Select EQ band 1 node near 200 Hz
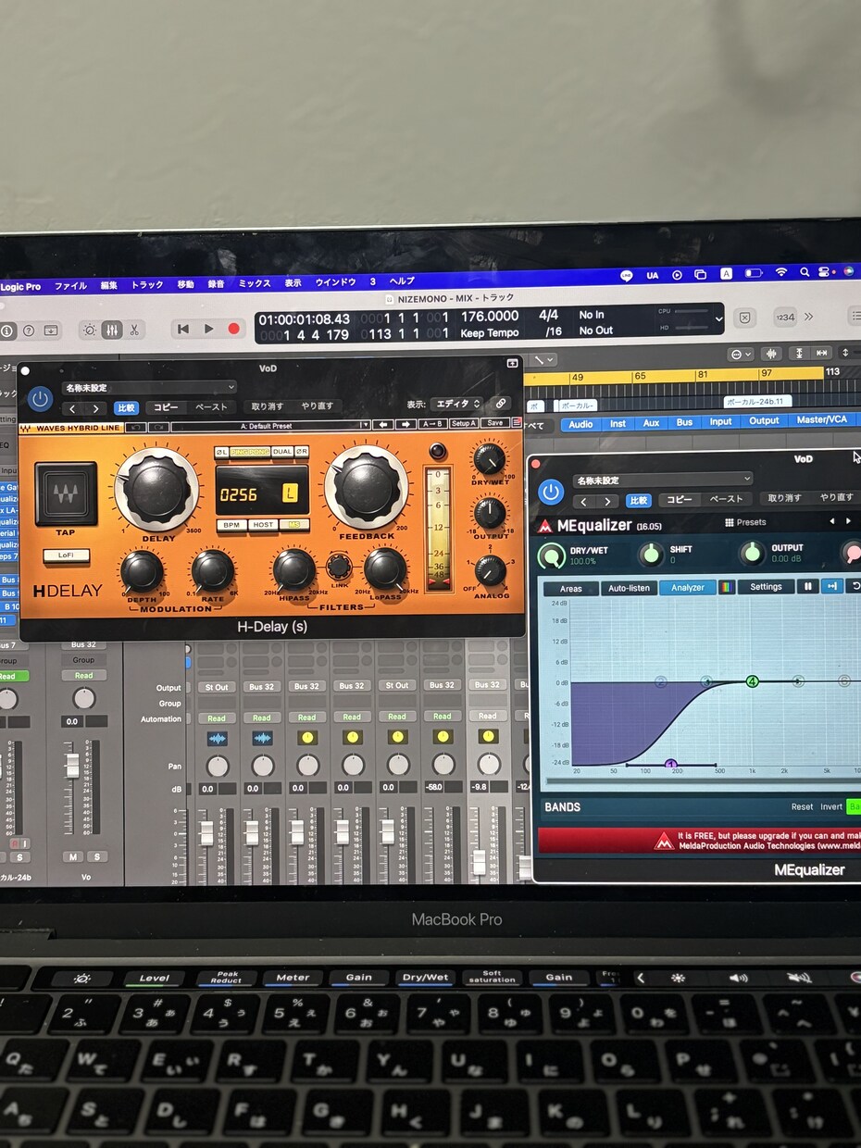The height and width of the screenshot is (1148, 861). (671, 765)
